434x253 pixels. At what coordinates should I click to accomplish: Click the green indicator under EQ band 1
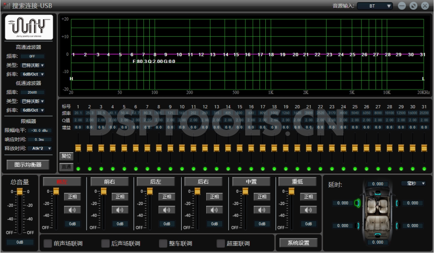(78, 168)
